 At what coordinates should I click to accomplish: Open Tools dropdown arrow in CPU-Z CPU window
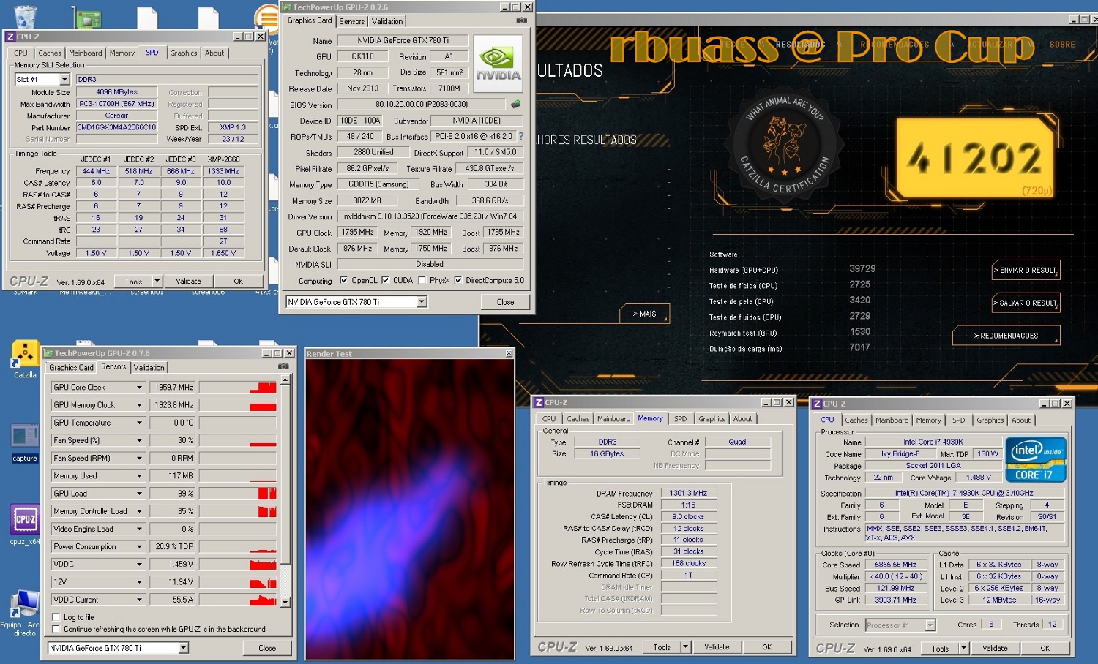click(x=963, y=648)
